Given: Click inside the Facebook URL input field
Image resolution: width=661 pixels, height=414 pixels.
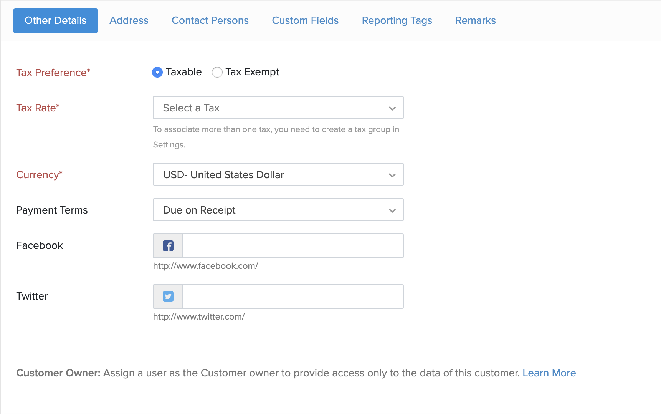Looking at the screenshot, I should 292,246.
